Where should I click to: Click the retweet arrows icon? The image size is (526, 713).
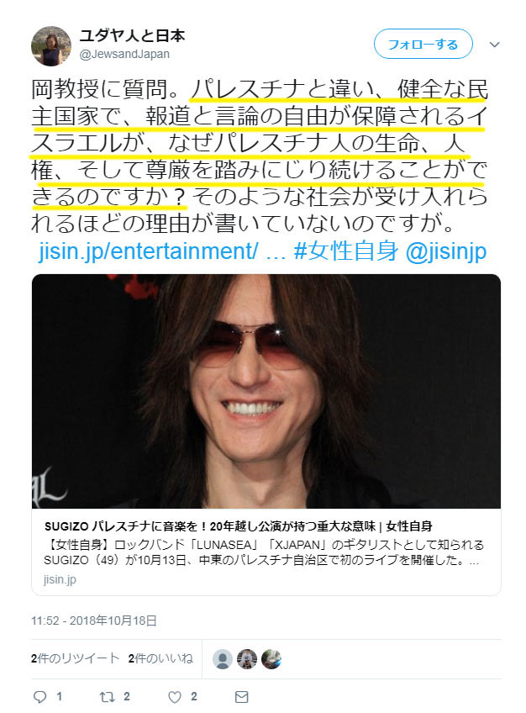pyautogui.click(x=107, y=696)
